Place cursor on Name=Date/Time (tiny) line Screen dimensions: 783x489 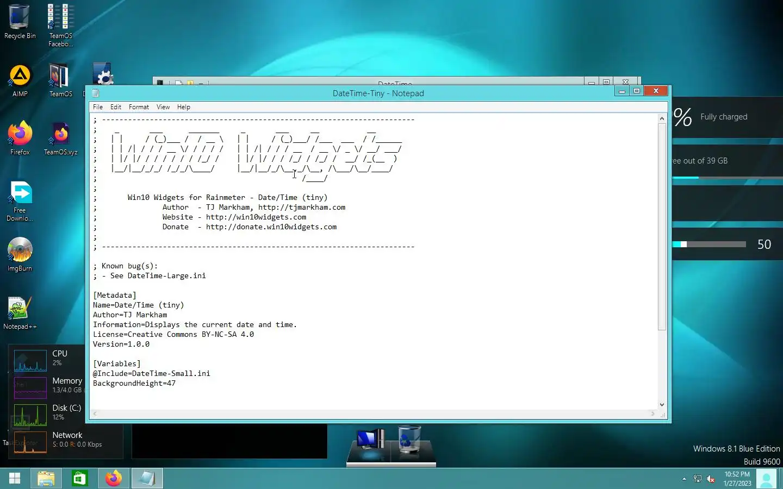[138, 305]
